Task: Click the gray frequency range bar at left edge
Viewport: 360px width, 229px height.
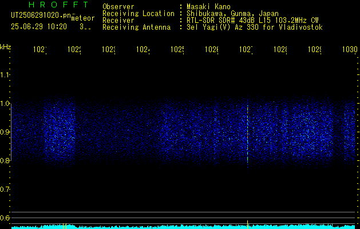Action: pos(11,132)
